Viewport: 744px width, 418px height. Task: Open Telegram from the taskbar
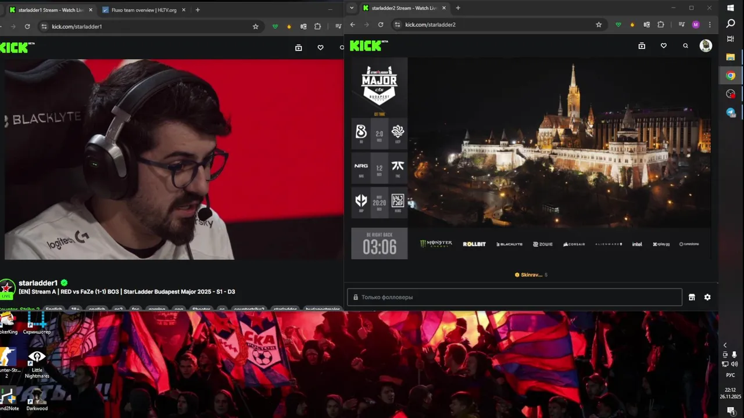click(731, 113)
